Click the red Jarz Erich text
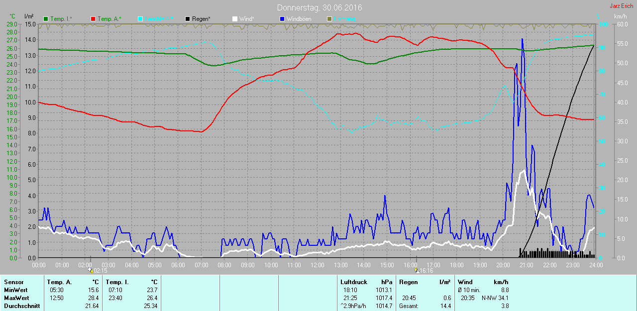Screen dimensions: 637x311 coord(622,6)
